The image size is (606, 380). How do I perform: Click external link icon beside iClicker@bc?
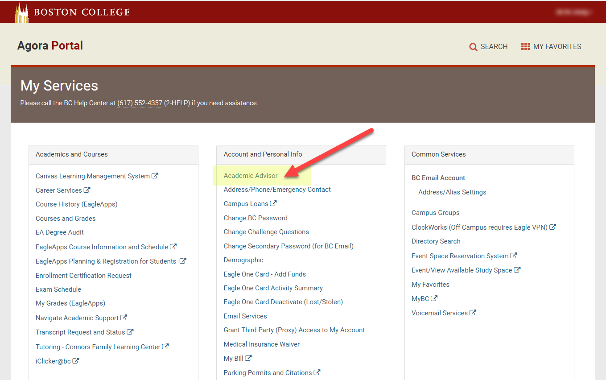click(x=76, y=361)
